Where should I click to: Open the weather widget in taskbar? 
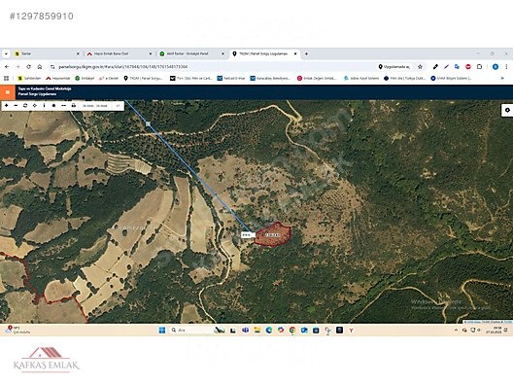coord(17,330)
